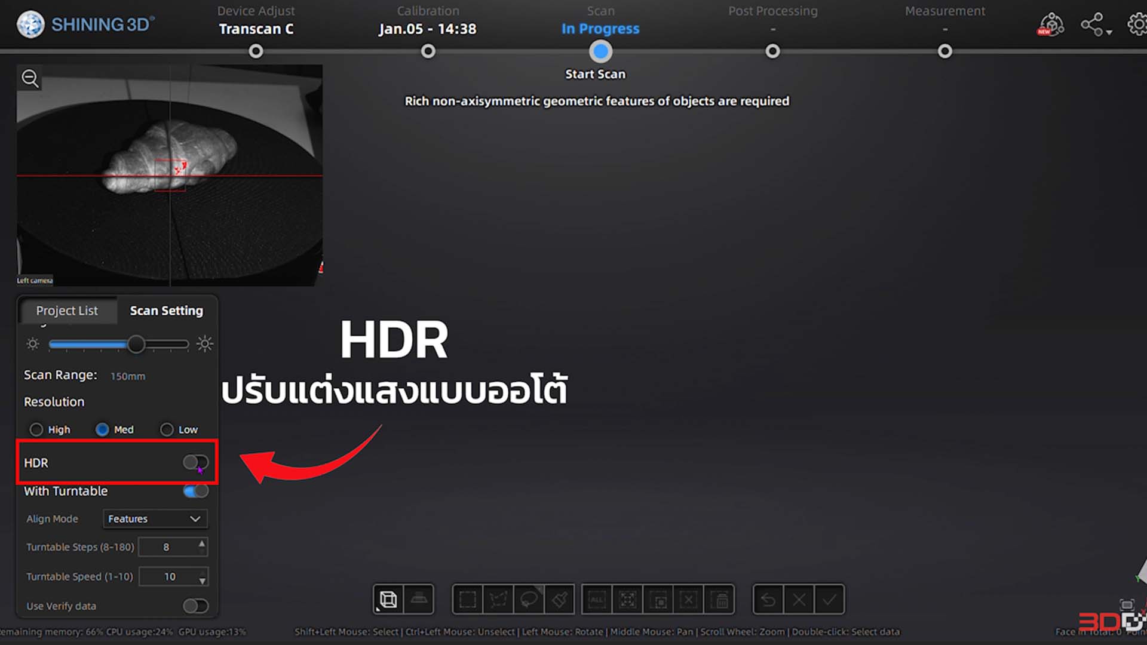Viewport: 1147px width, 645px height.
Task: Open the Align Mode Features dropdown
Action: click(154, 518)
